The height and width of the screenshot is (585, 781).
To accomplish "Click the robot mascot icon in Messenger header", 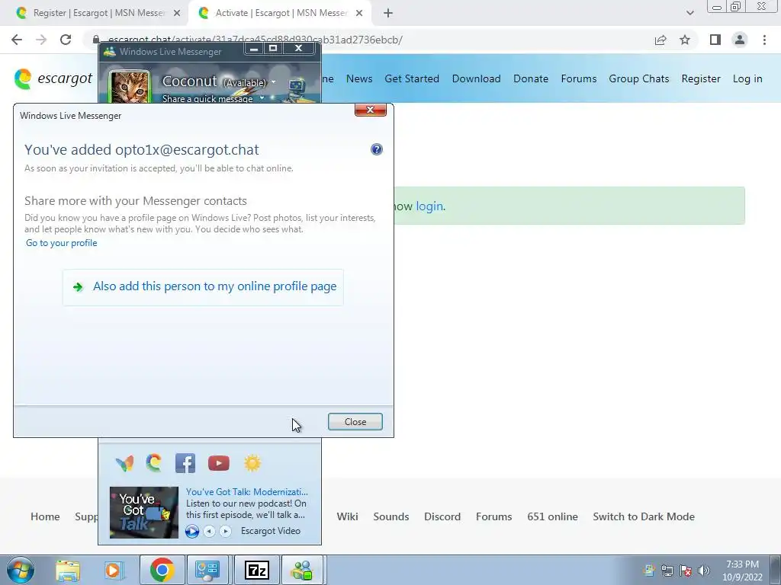I will coord(297,90).
